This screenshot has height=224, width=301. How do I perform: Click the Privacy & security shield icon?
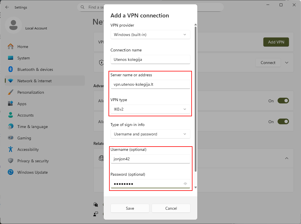coord(11,161)
